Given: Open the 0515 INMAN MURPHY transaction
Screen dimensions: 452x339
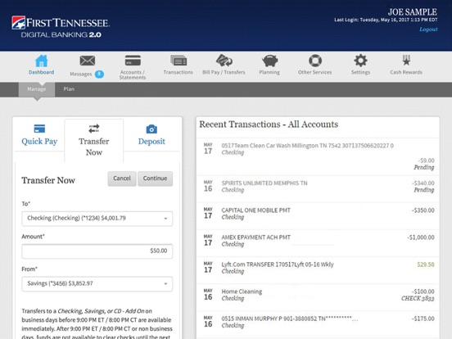Looking at the screenshot, I should (318, 324).
